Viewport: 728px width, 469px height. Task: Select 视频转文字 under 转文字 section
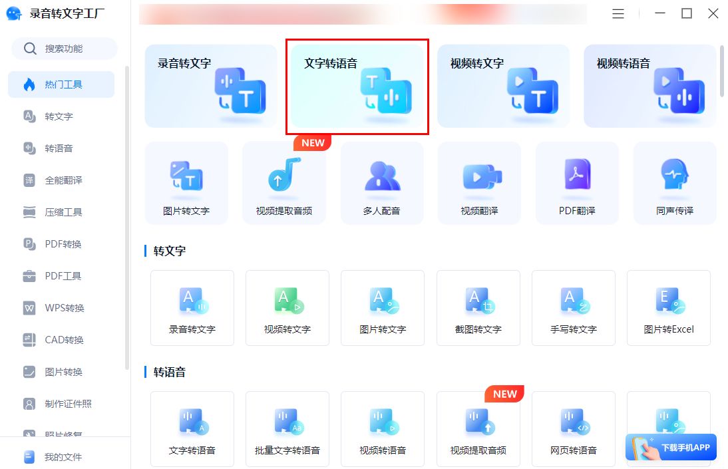[x=287, y=308]
